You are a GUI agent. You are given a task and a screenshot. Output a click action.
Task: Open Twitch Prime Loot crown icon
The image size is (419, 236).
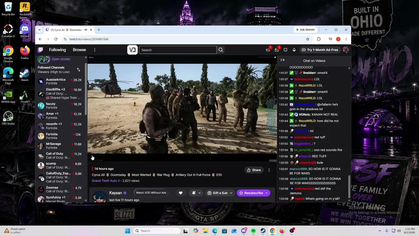click(x=268, y=50)
